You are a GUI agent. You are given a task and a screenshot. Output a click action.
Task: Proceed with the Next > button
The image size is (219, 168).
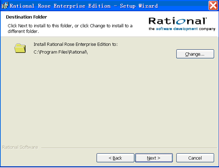pyautogui.click(x=154, y=158)
